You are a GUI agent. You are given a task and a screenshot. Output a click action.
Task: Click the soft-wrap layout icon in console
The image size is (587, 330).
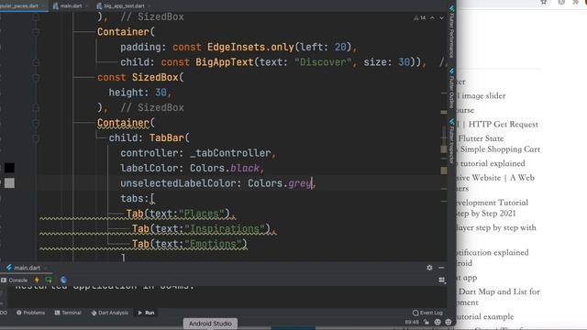442,280
